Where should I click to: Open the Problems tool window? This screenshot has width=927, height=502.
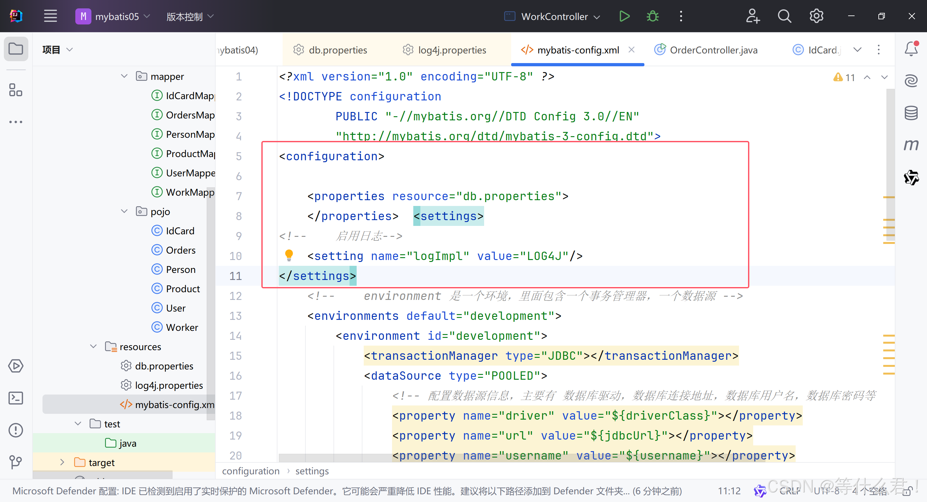point(16,430)
